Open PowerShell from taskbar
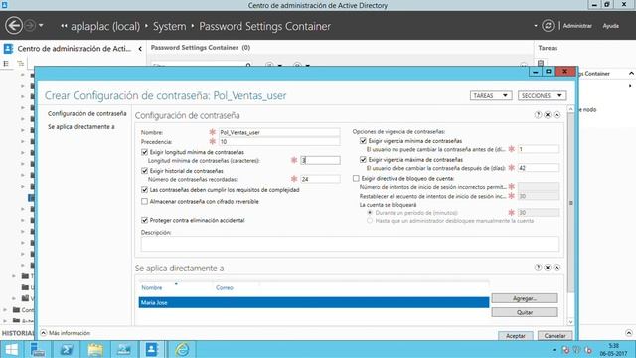 click(x=67, y=349)
